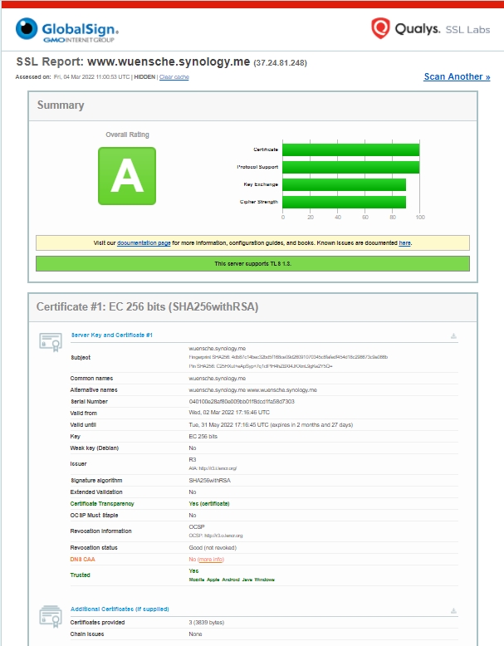Click the Cipher Strength score bar
This screenshot has height=646, width=504.
(344, 202)
